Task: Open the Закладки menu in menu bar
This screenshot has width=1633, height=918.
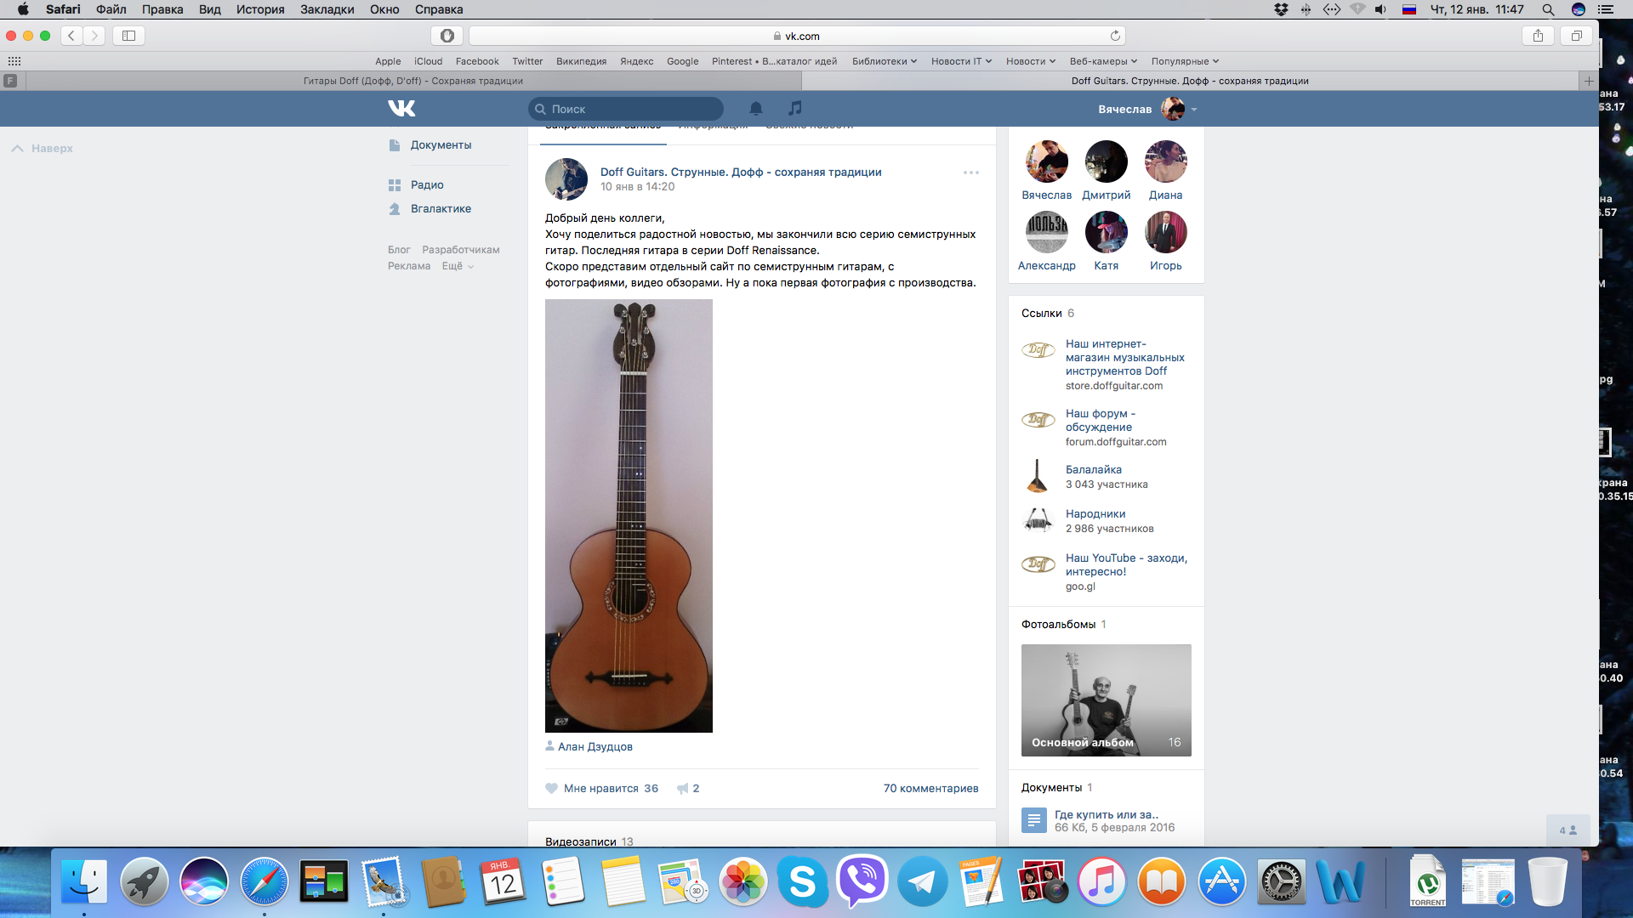Action: [x=327, y=9]
